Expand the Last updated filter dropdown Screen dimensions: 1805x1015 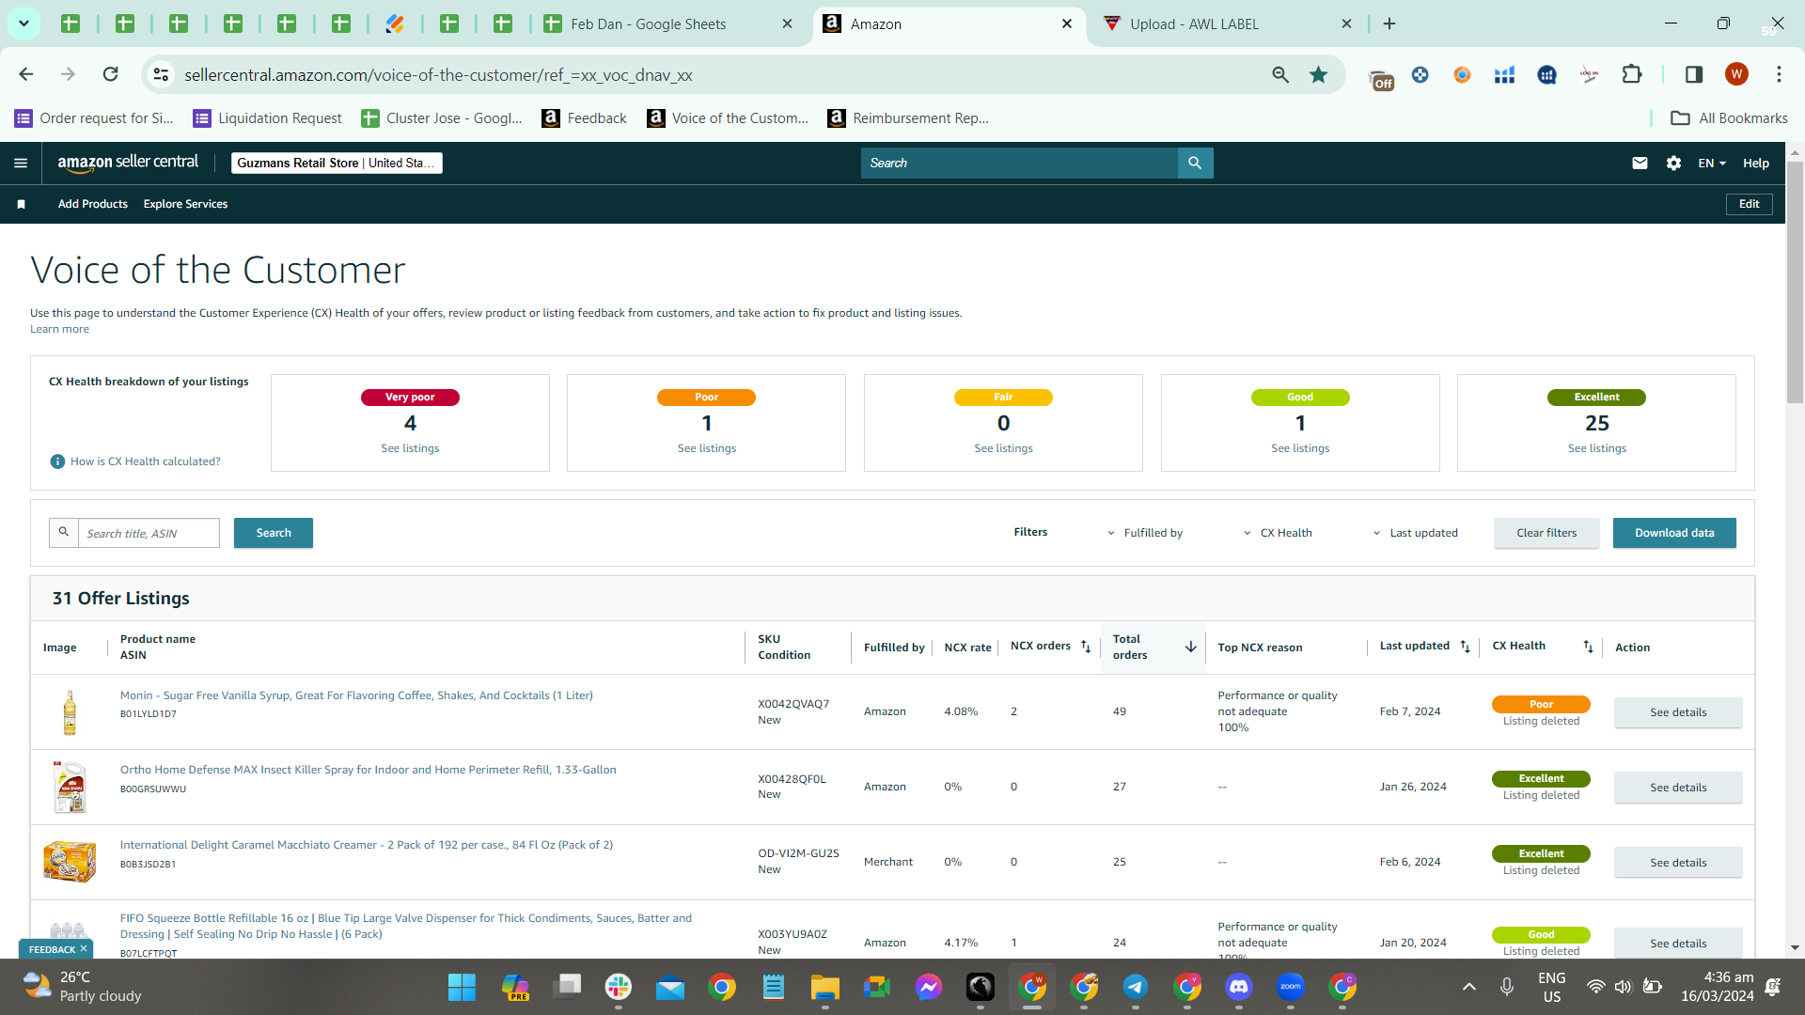(1415, 533)
